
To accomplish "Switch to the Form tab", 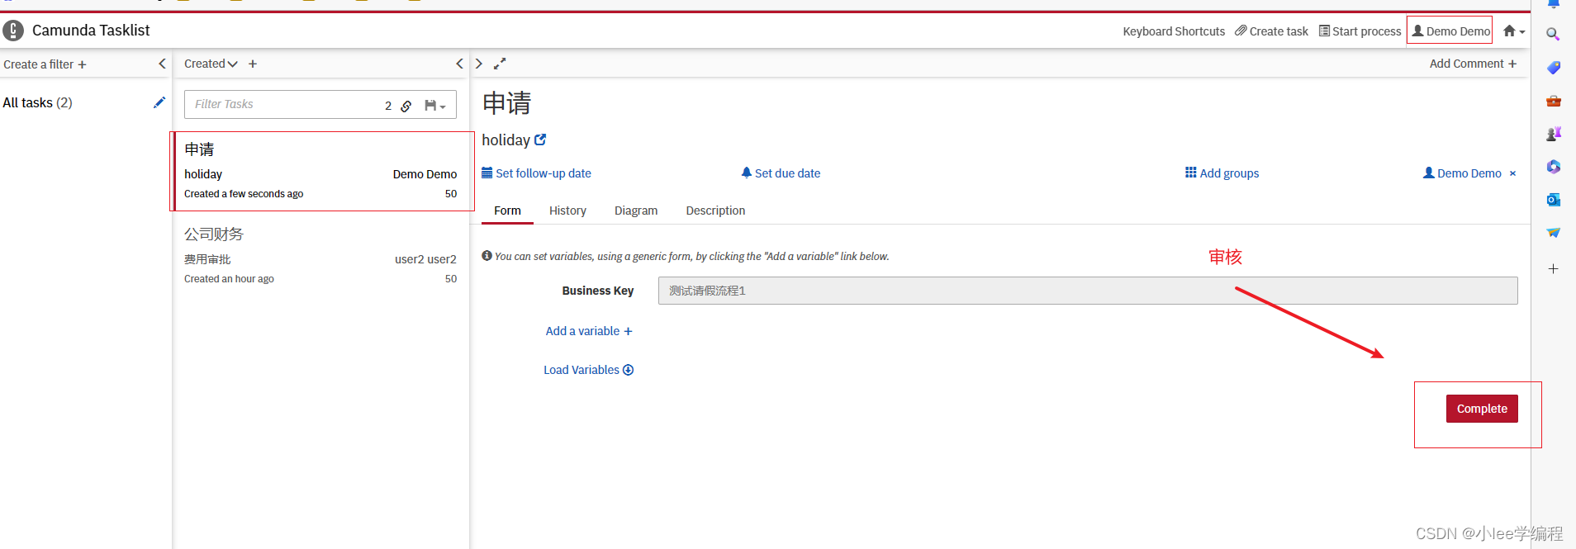I will [x=507, y=211].
